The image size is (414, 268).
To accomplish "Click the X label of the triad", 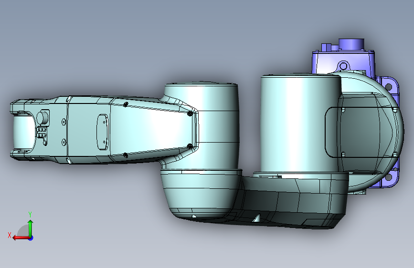I will click(x=10, y=235).
